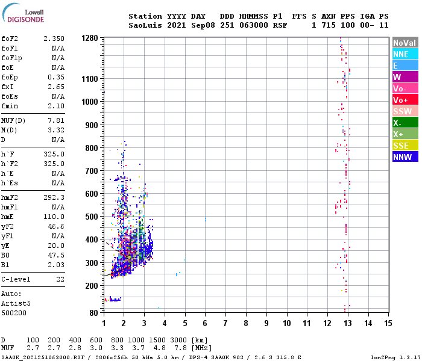Image resolution: width=422 pixels, height=361 pixels.
Task: Select the X+ light green legend swatch
Action: click(x=405, y=134)
